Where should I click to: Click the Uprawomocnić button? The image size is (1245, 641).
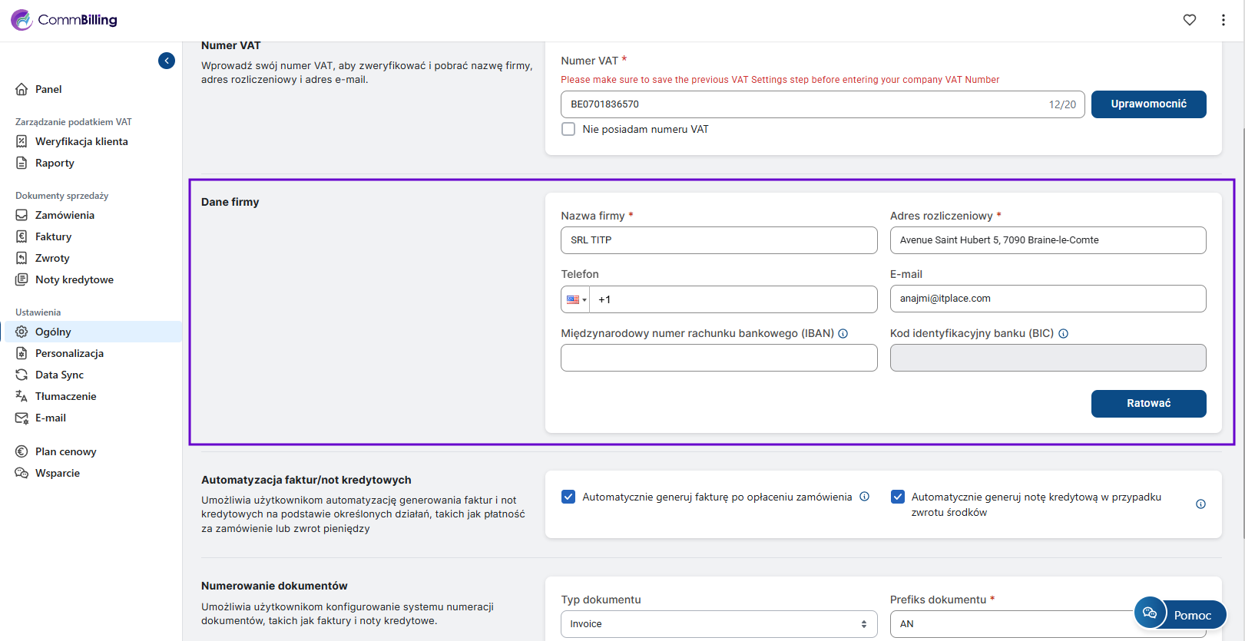pyautogui.click(x=1147, y=104)
